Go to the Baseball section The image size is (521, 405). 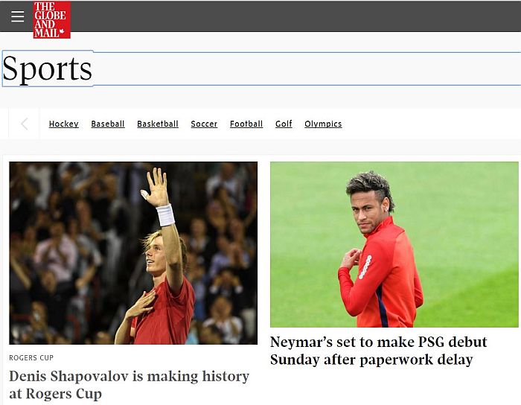(x=108, y=124)
